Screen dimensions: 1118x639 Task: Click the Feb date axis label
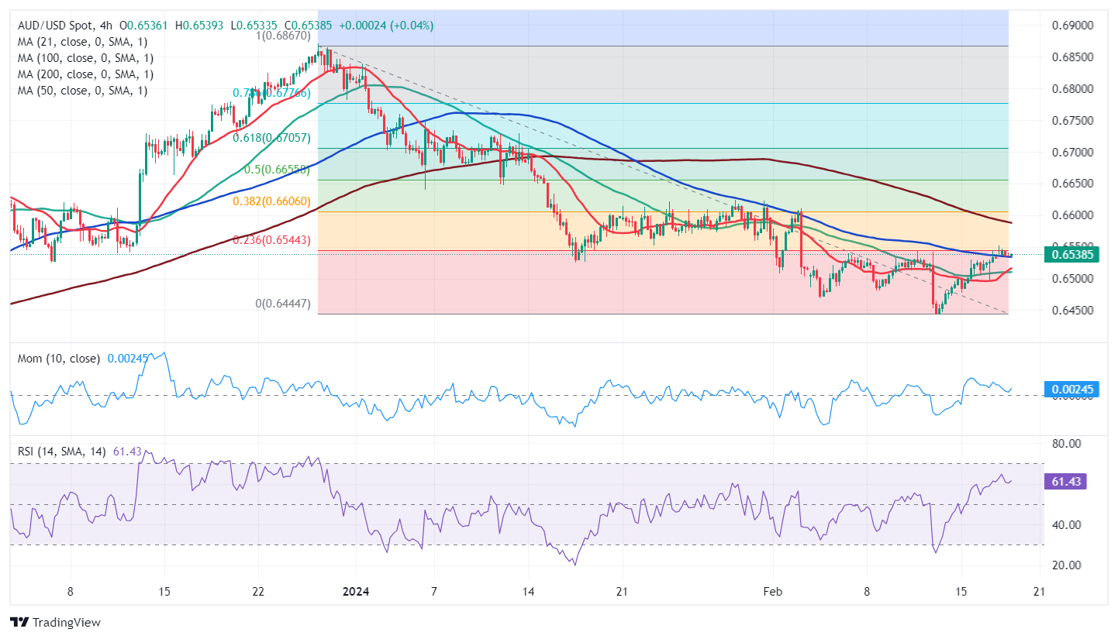(x=772, y=592)
